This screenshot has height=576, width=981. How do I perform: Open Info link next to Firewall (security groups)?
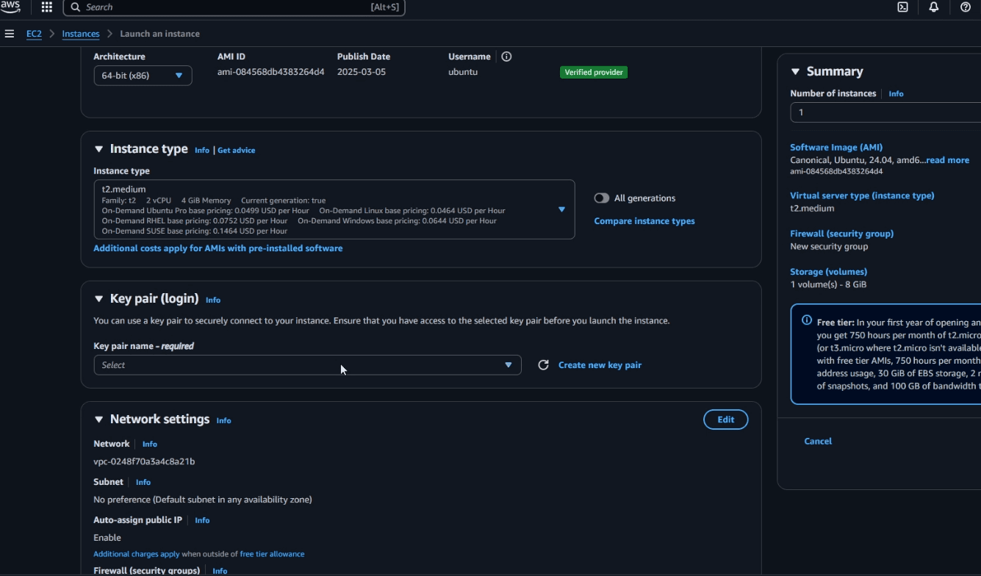(220, 571)
